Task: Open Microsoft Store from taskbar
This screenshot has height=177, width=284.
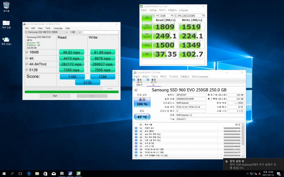Action: pyautogui.click(x=45, y=174)
